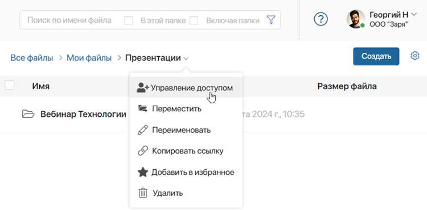Click the star icon beside Добавить в избранное
The image size is (427, 210).
click(x=143, y=172)
